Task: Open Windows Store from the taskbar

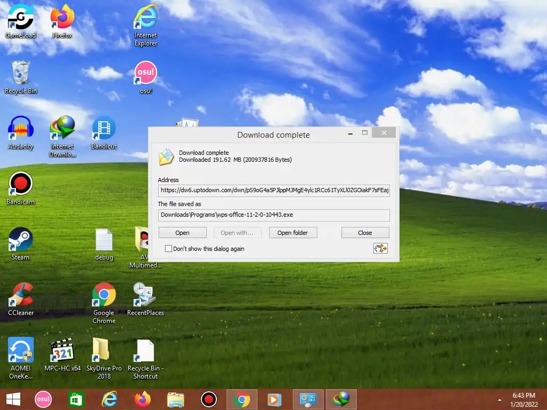Action: (x=76, y=399)
